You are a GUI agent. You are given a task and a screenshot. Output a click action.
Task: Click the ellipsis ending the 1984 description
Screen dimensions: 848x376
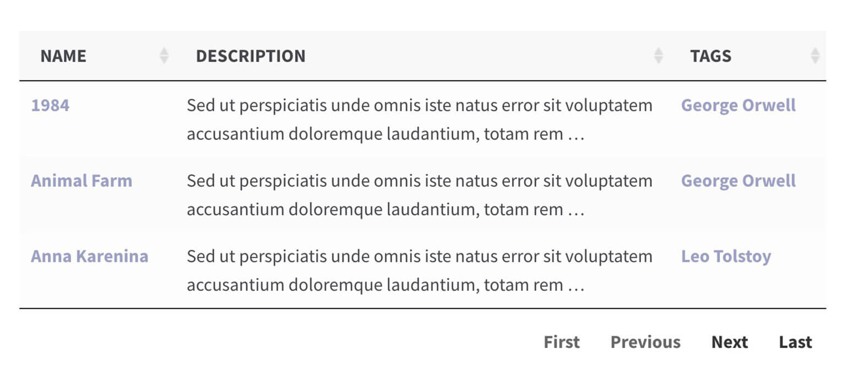tap(575, 135)
